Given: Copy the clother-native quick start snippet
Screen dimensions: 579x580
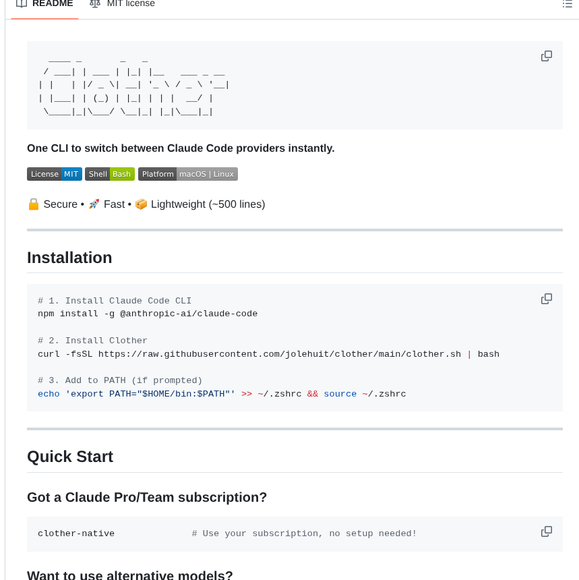Looking at the screenshot, I should tap(546, 531).
